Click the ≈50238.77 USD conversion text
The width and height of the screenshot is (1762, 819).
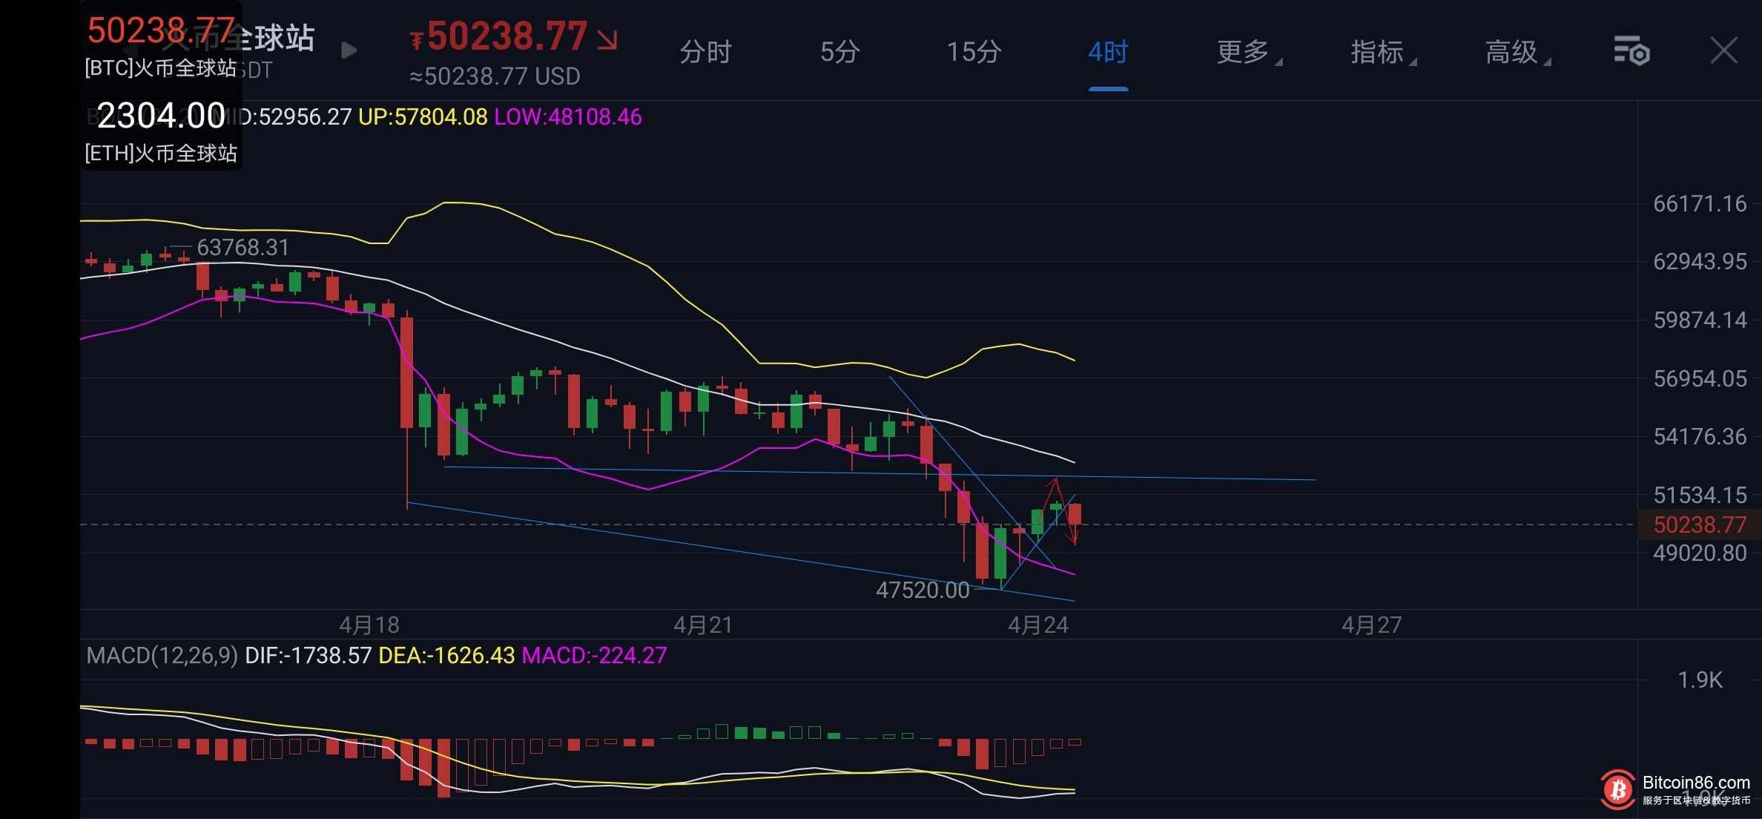pos(495,76)
